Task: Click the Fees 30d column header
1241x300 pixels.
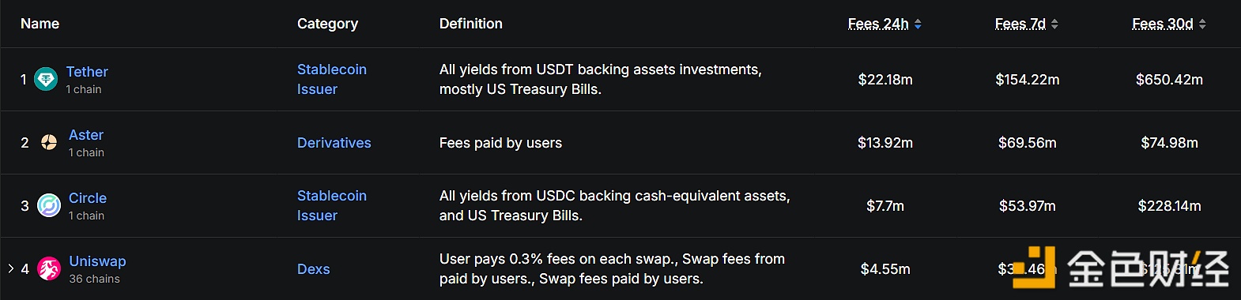Action: pos(1163,24)
